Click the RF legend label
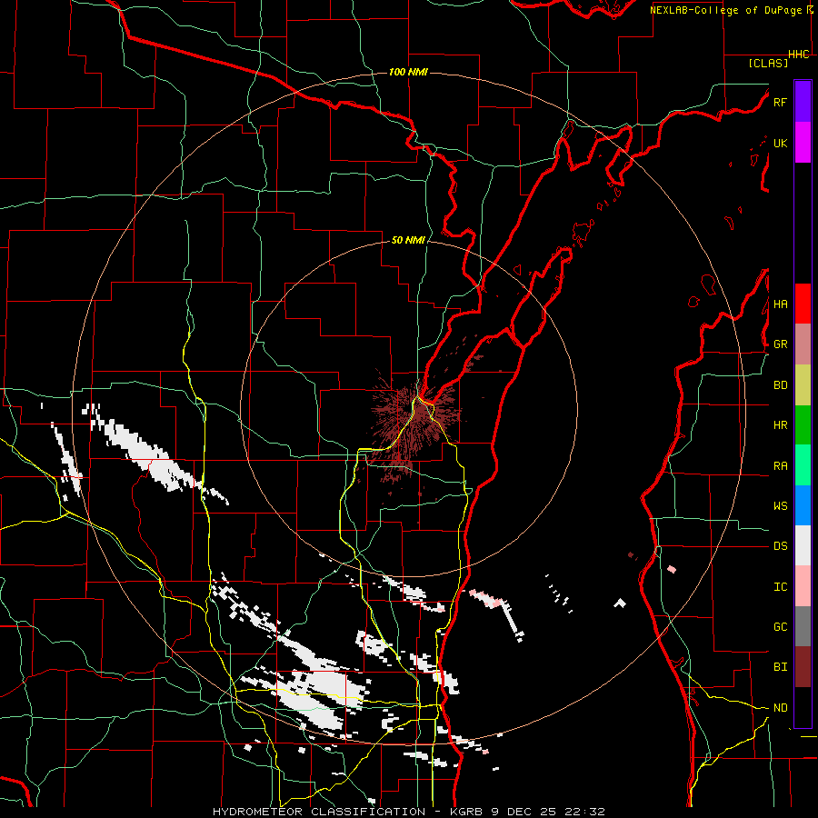Viewport: 818px width, 818px height. point(780,102)
